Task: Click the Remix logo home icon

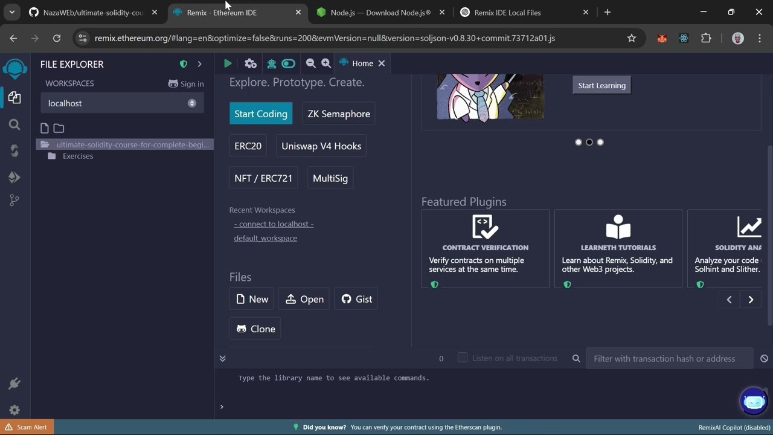Action: (14, 68)
